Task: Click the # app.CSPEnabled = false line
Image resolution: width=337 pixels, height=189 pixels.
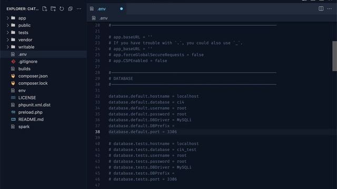Action: (138, 61)
